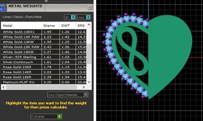Select the Rose Gold:14KR row
This screenshot has width=203, height=121.
tap(43, 72)
